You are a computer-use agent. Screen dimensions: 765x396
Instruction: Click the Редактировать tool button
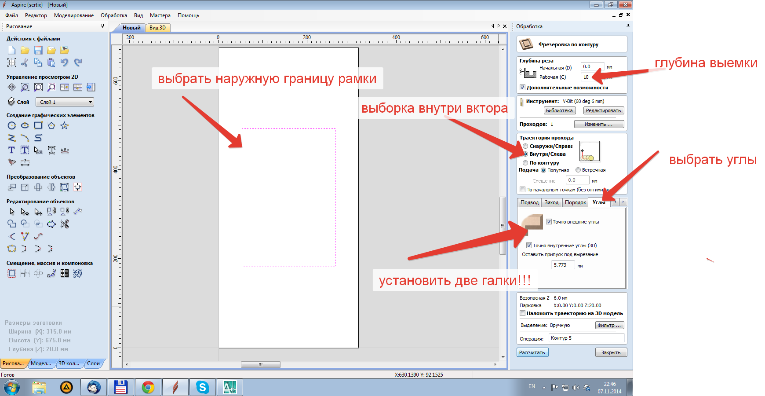click(603, 110)
